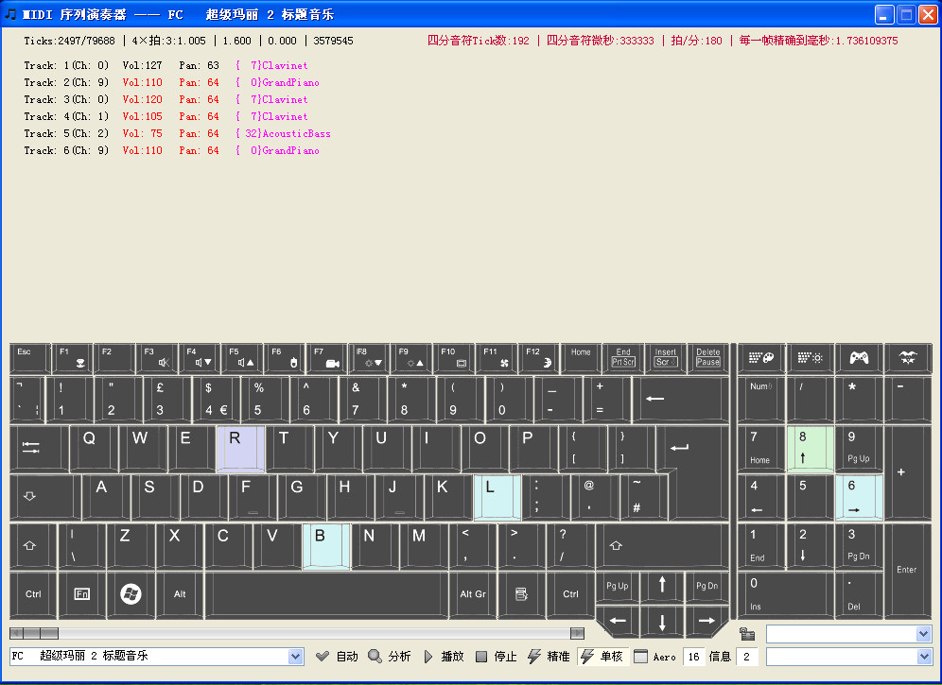942x685 pixels.
Task: Click the F1 key with eject icon
Action: click(73, 358)
